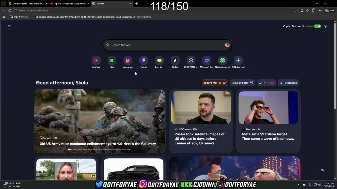Click the taskbar volume icon
The height and width of the screenshot is (189, 337).
(x=320, y=185)
